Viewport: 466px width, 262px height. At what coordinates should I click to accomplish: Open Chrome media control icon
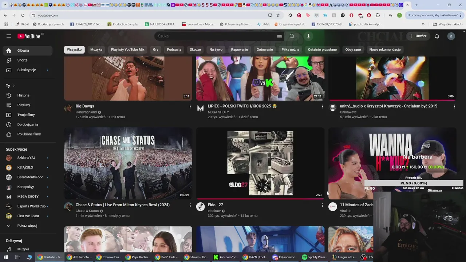(391, 15)
